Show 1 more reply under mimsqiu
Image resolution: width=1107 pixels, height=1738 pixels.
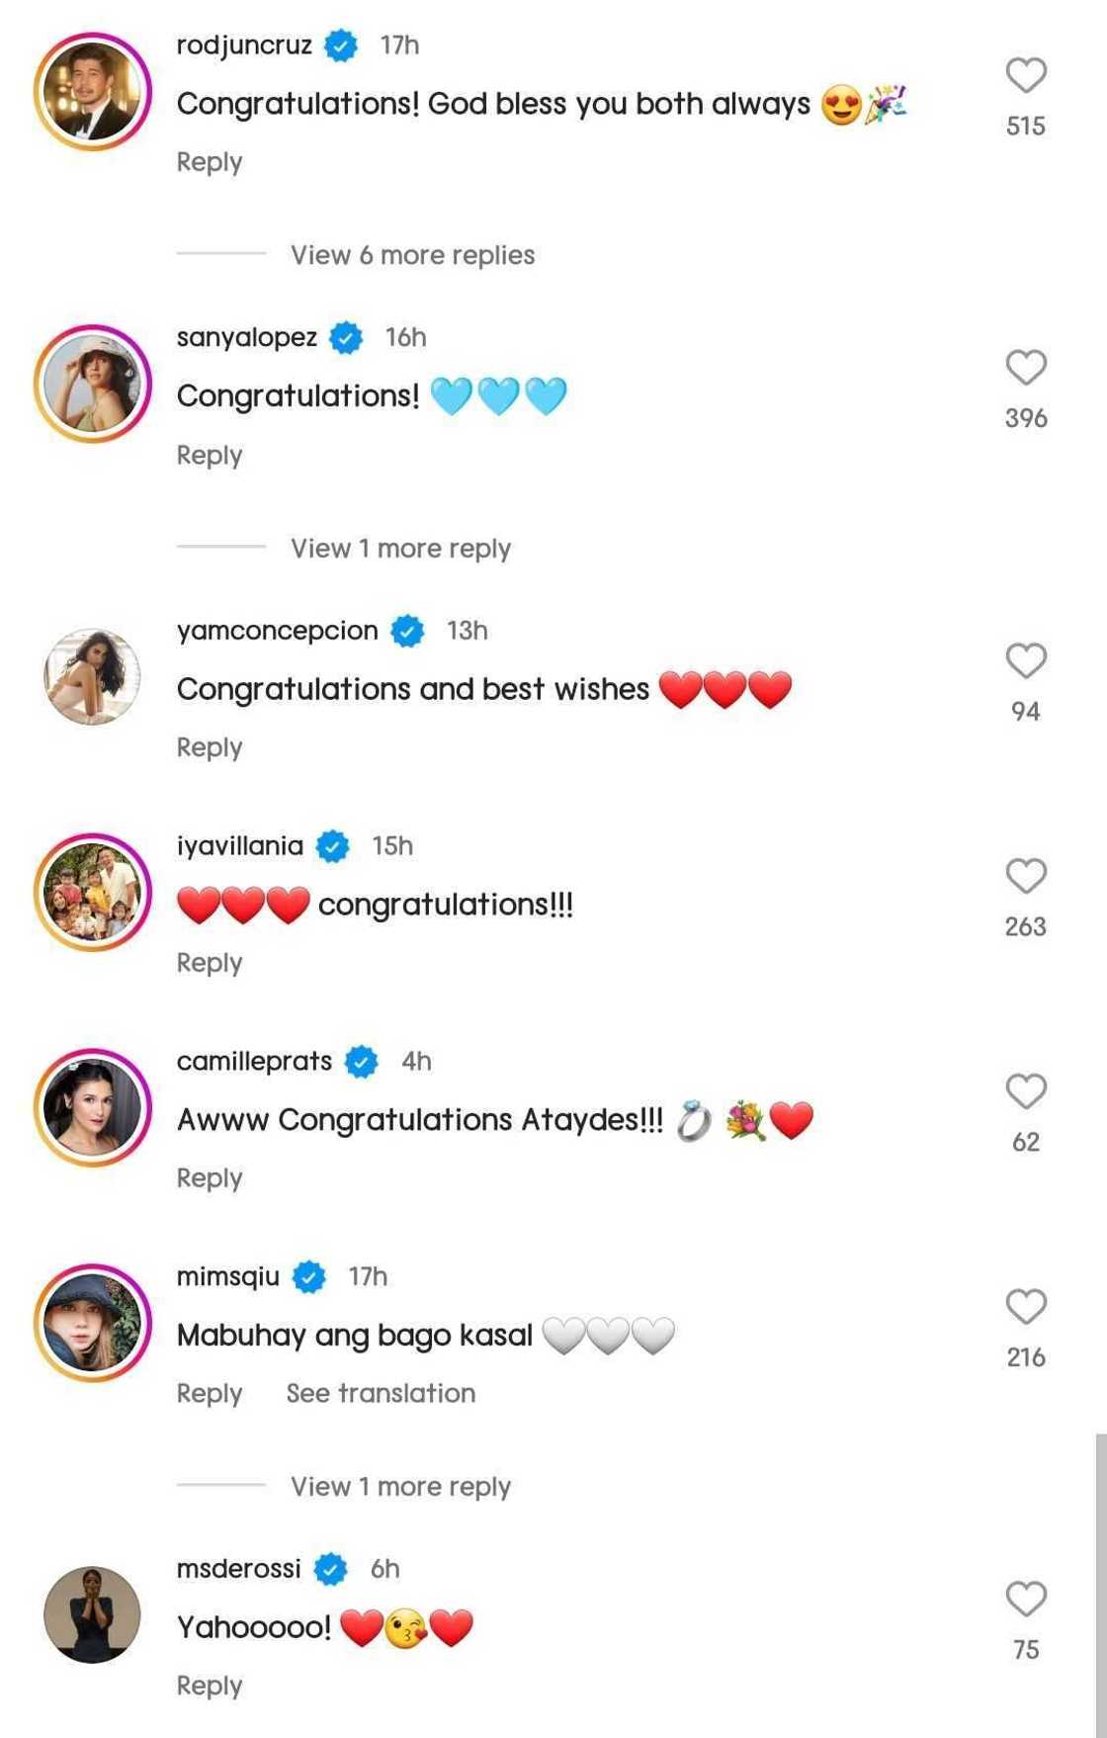(400, 1486)
